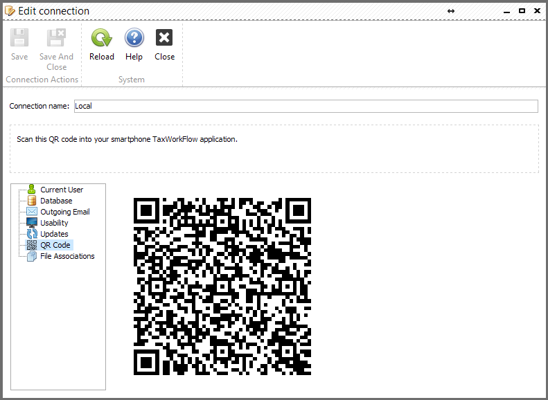The height and width of the screenshot is (400, 548).
Task: Click the large QR code image
Action: [x=222, y=287]
